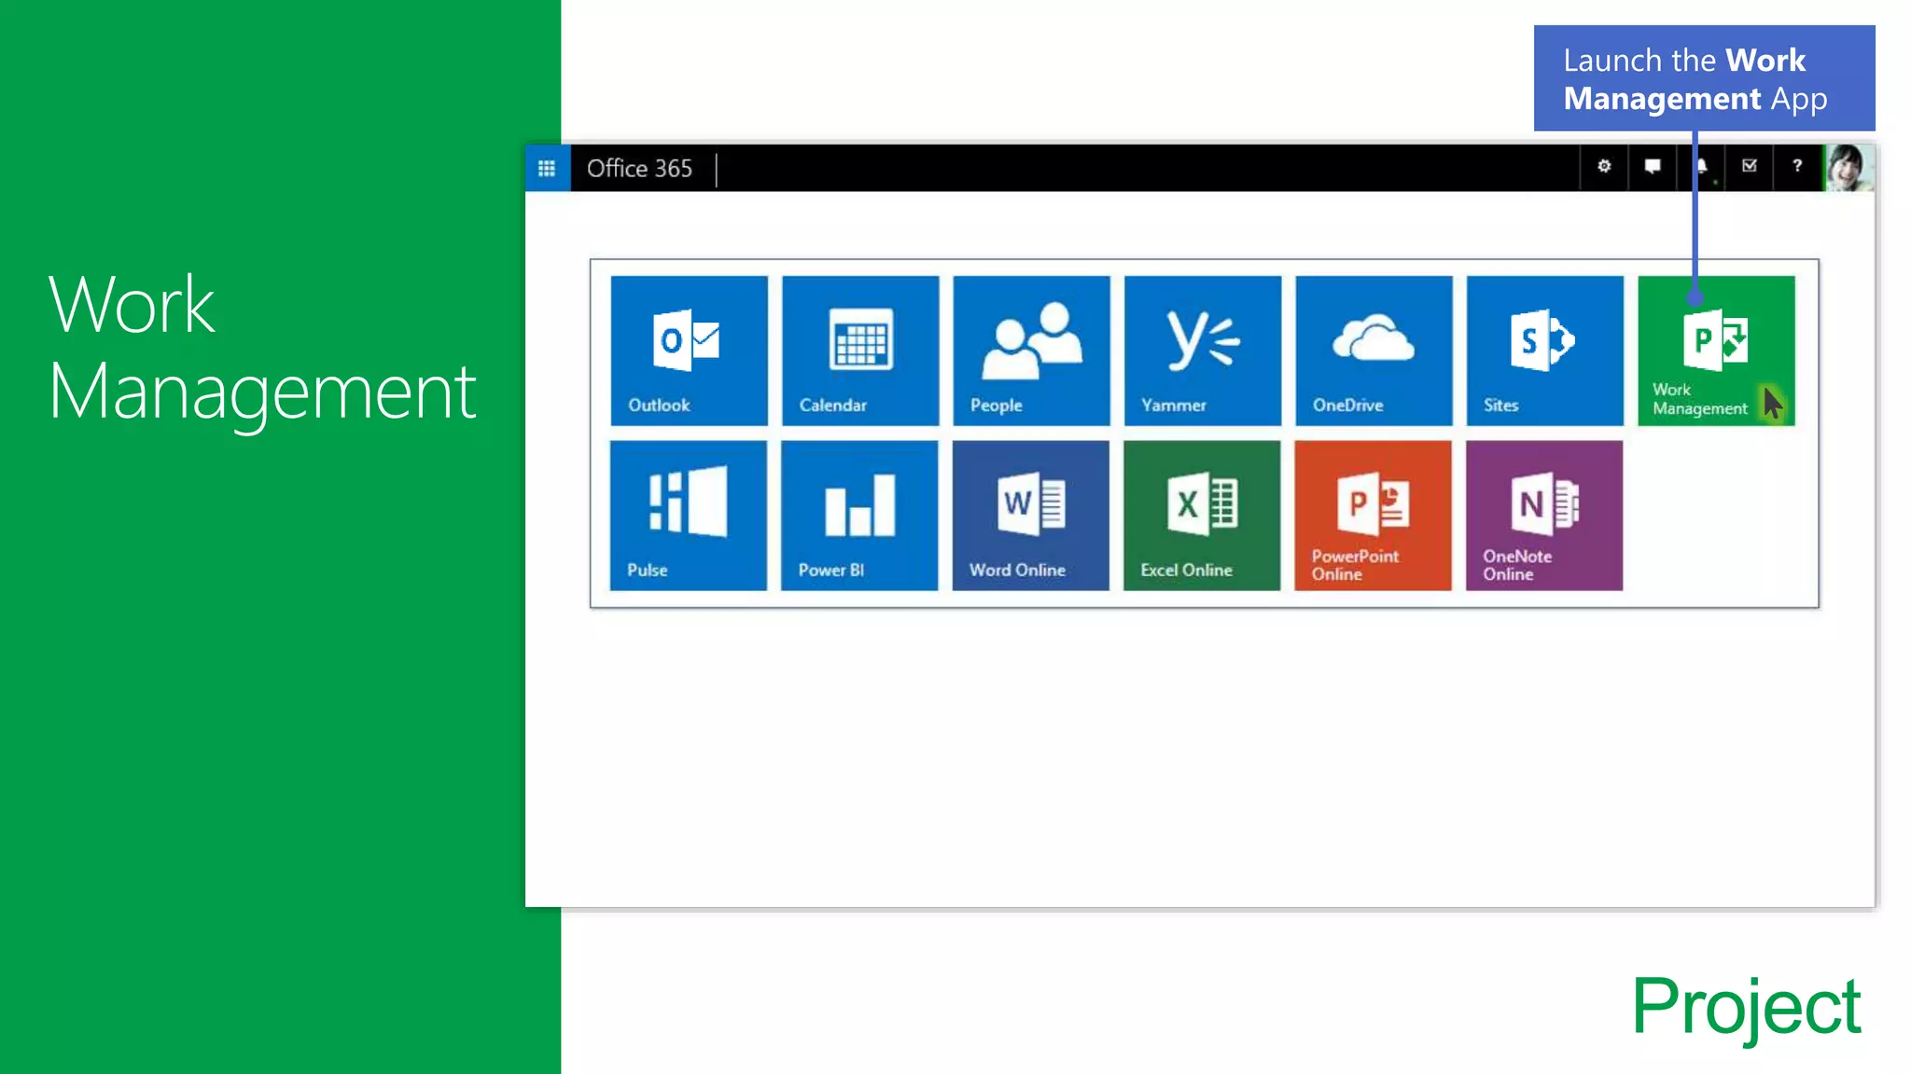The width and height of the screenshot is (1911, 1074).
Task: Open the OneDrive tile
Action: point(1374,351)
